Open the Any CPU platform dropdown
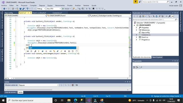Image resolution: width=183 pixels, height=103 pixels. point(54,9)
